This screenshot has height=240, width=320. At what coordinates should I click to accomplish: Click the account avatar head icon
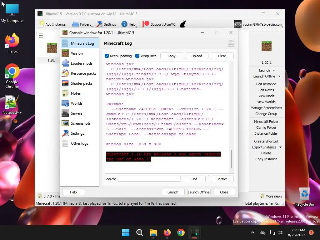click(237, 24)
